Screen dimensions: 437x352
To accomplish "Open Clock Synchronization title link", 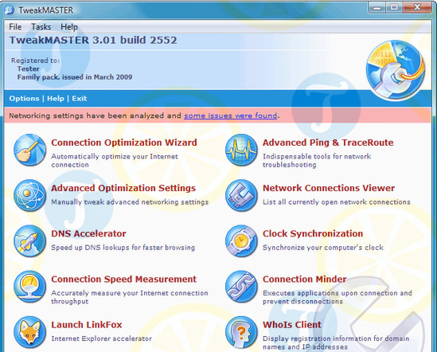I will [313, 233].
